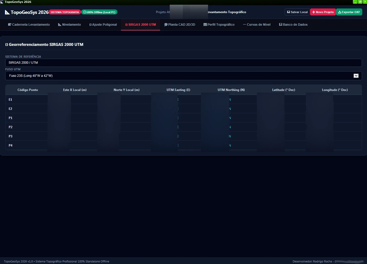Maximize the TopoGeoSys window

coord(360,2)
